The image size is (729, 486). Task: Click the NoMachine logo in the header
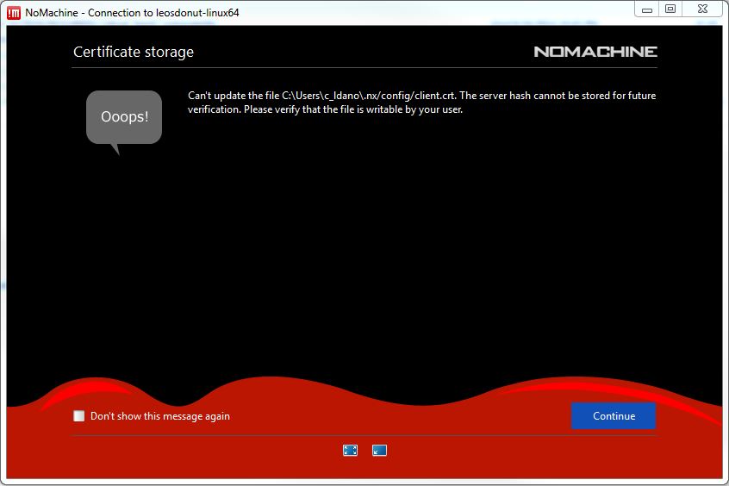(x=595, y=52)
